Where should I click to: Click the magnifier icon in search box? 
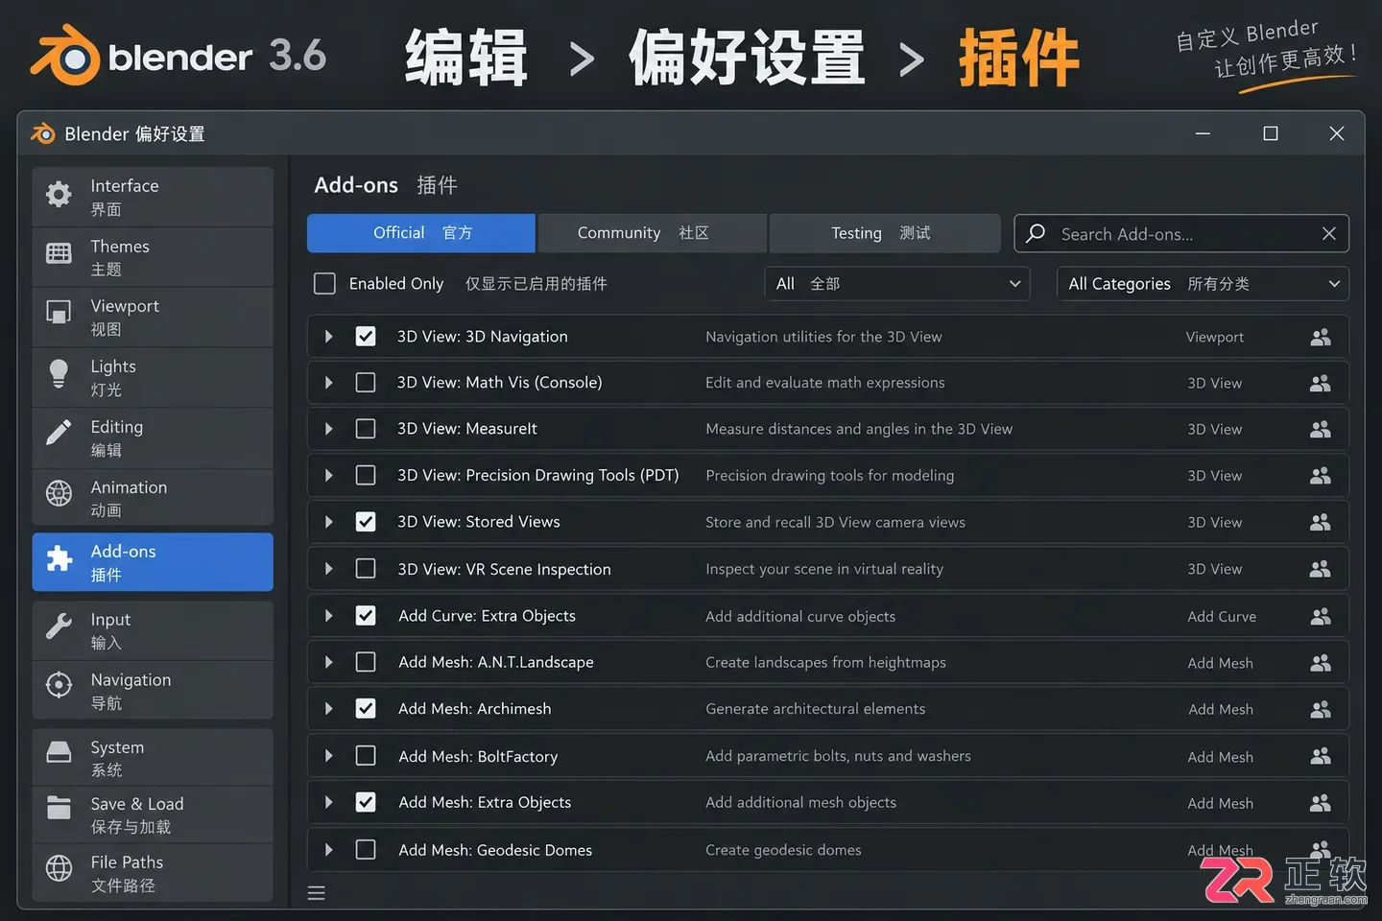click(x=1036, y=233)
